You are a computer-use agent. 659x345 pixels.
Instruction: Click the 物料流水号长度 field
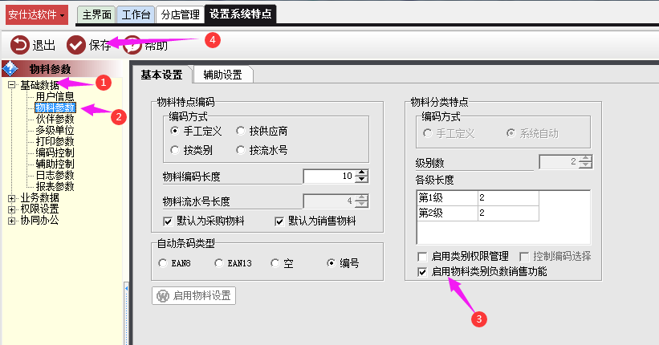click(328, 201)
